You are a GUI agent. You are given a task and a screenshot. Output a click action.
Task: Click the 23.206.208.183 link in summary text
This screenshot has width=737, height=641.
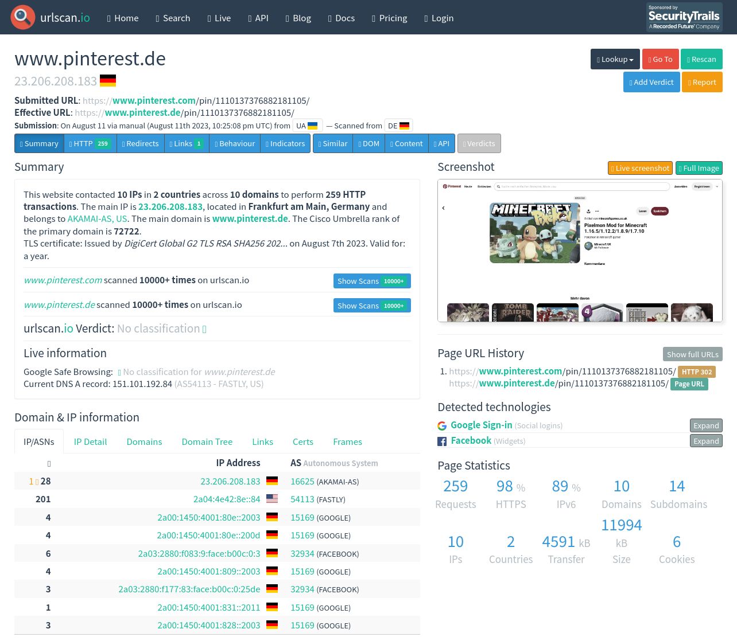[x=170, y=206]
